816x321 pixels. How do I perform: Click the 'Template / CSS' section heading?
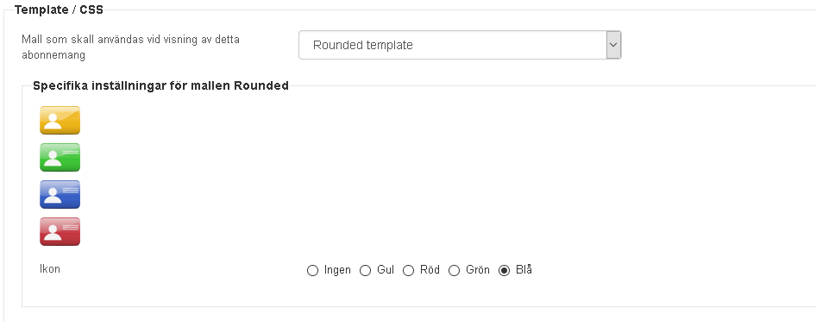pyautogui.click(x=59, y=9)
